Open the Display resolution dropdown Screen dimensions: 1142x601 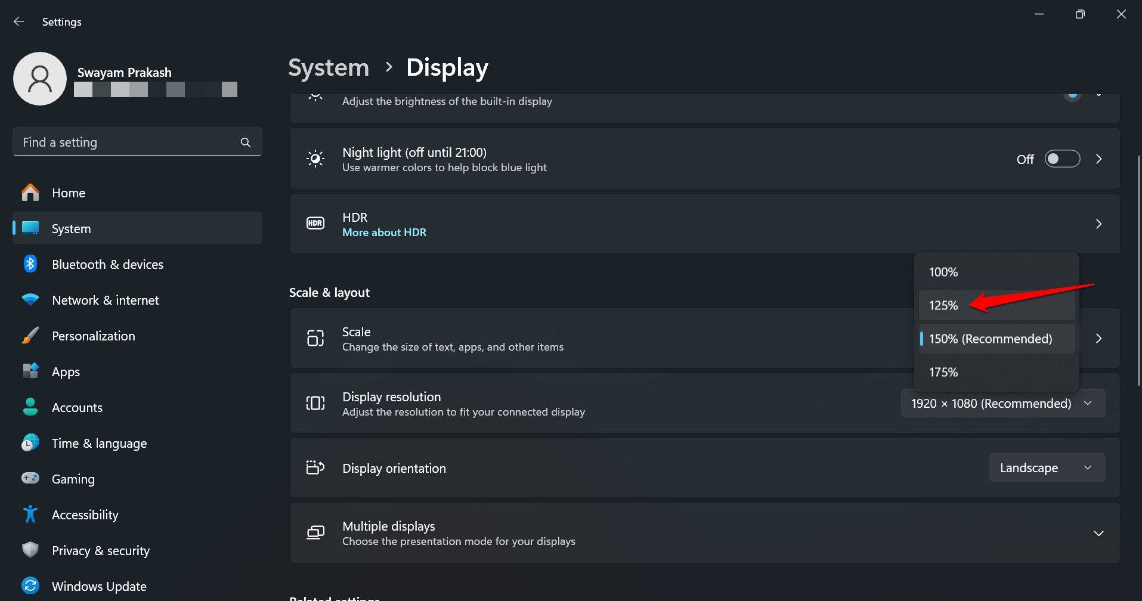[x=1002, y=403]
